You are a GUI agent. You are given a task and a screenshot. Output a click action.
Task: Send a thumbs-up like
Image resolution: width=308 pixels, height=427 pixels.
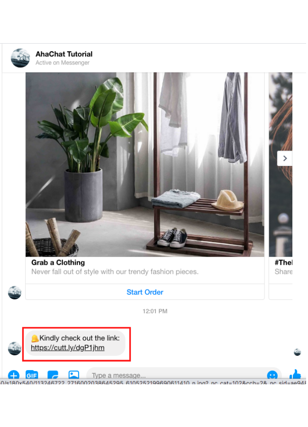coord(295,374)
